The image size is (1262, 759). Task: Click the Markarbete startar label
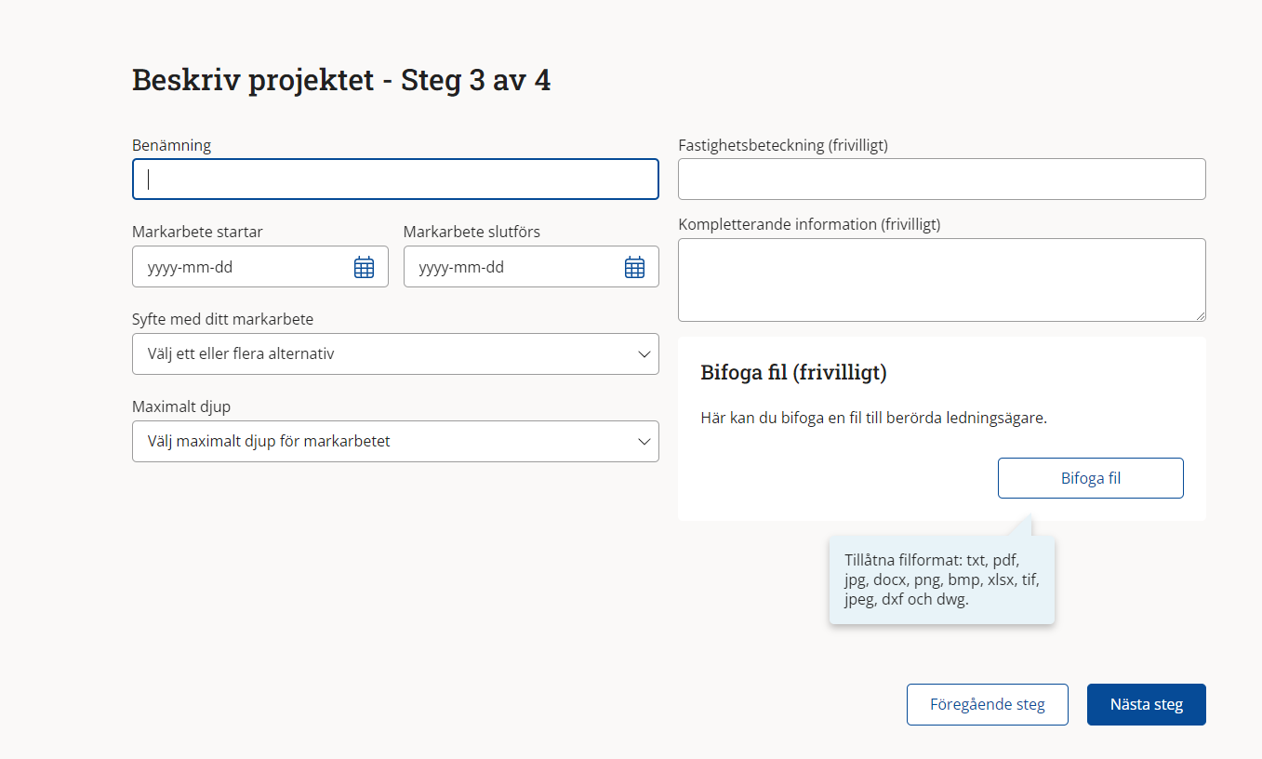pyautogui.click(x=197, y=232)
